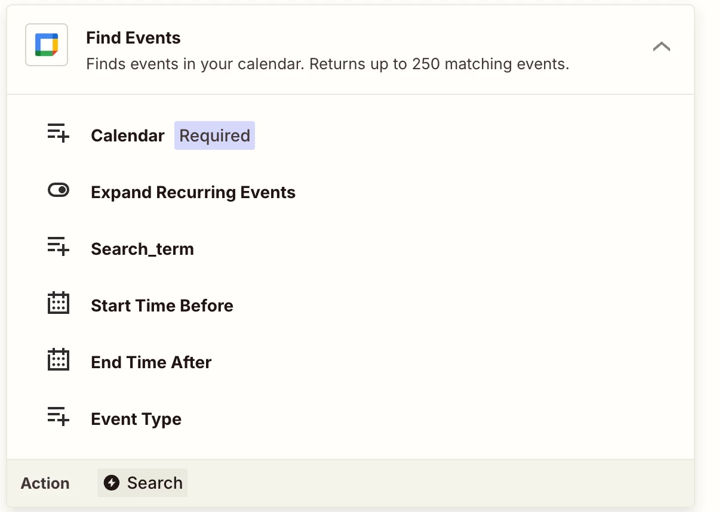Click the Find Events title
Screen dimensions: 719x512
pyautogui.click(x=133, y=38)
